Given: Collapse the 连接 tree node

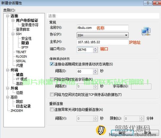Looking at the screenshot, I should click(7, 16).
